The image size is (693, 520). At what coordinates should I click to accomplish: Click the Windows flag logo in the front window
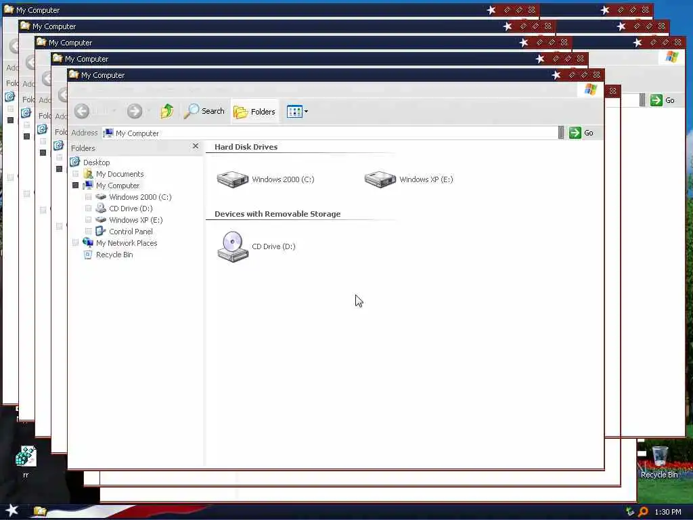click(591, 89)
